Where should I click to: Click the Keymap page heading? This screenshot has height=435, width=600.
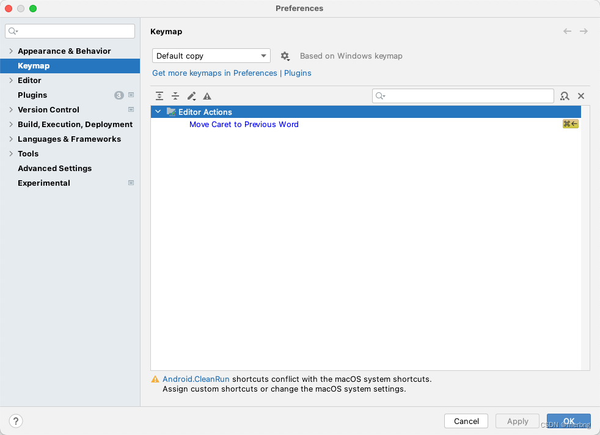166,32
